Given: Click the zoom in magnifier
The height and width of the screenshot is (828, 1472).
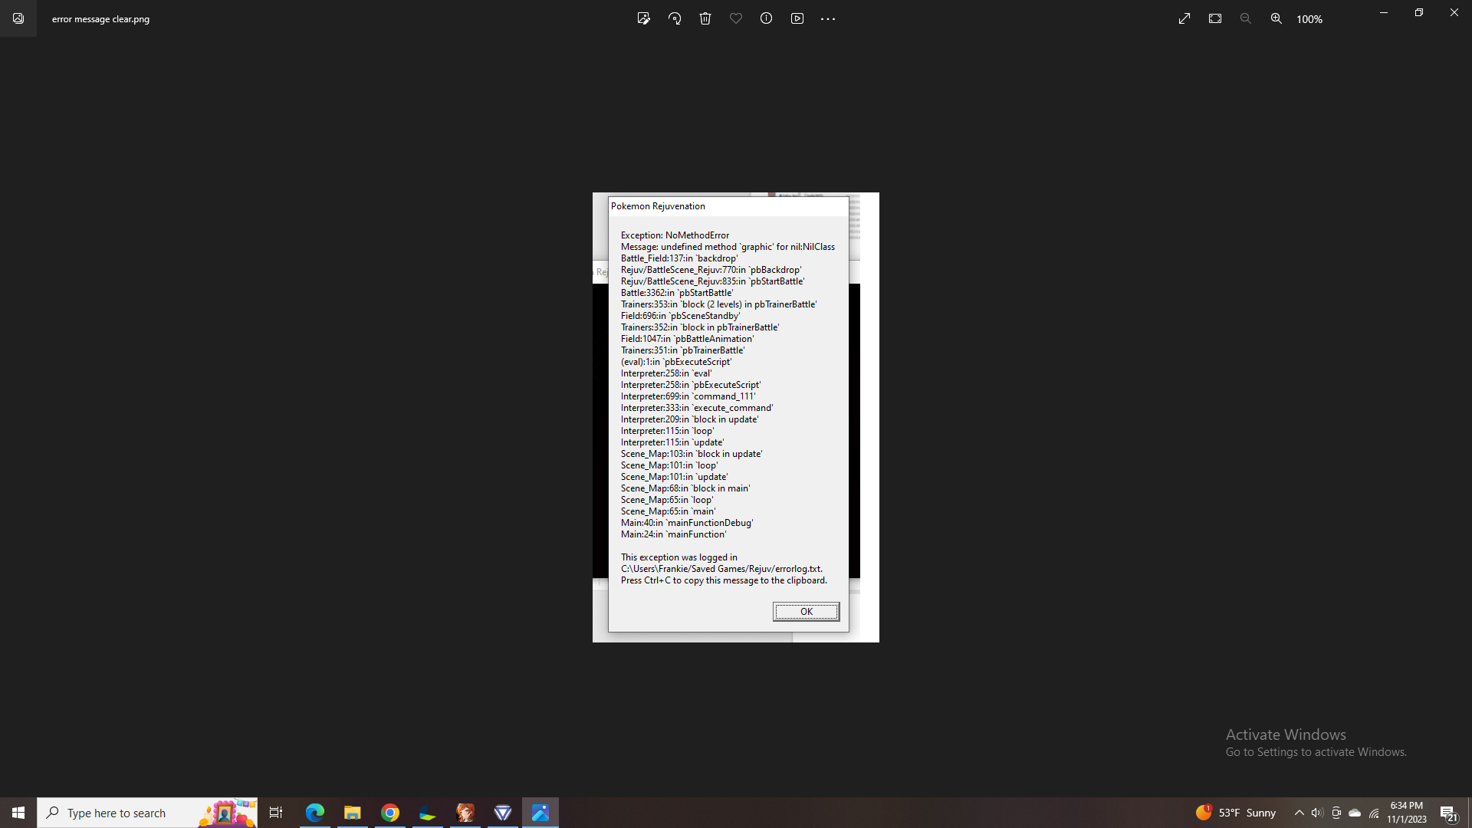Looking at the screenshot, I should click(1276, 18).
